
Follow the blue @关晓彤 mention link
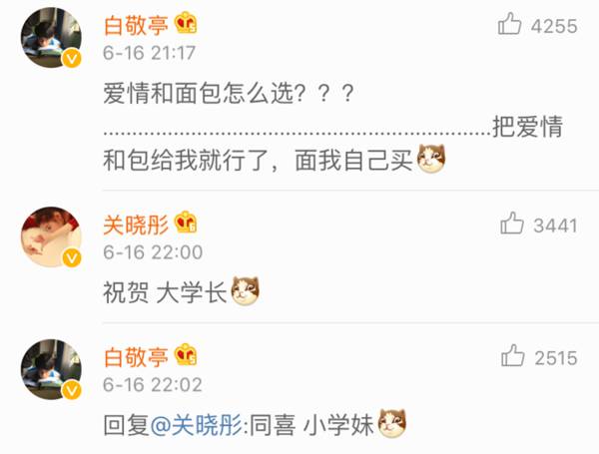(x=197, y=425)
